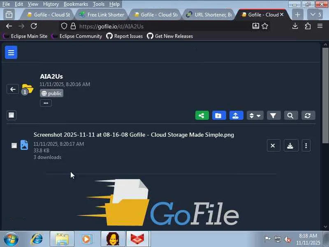Open the extensions puzzle icon
The image size is (329, 247).
(308, 26)
